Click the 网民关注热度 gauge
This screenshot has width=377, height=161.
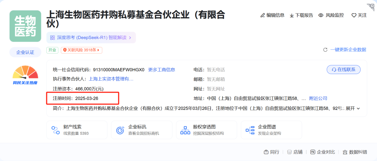tap(25, 75)
